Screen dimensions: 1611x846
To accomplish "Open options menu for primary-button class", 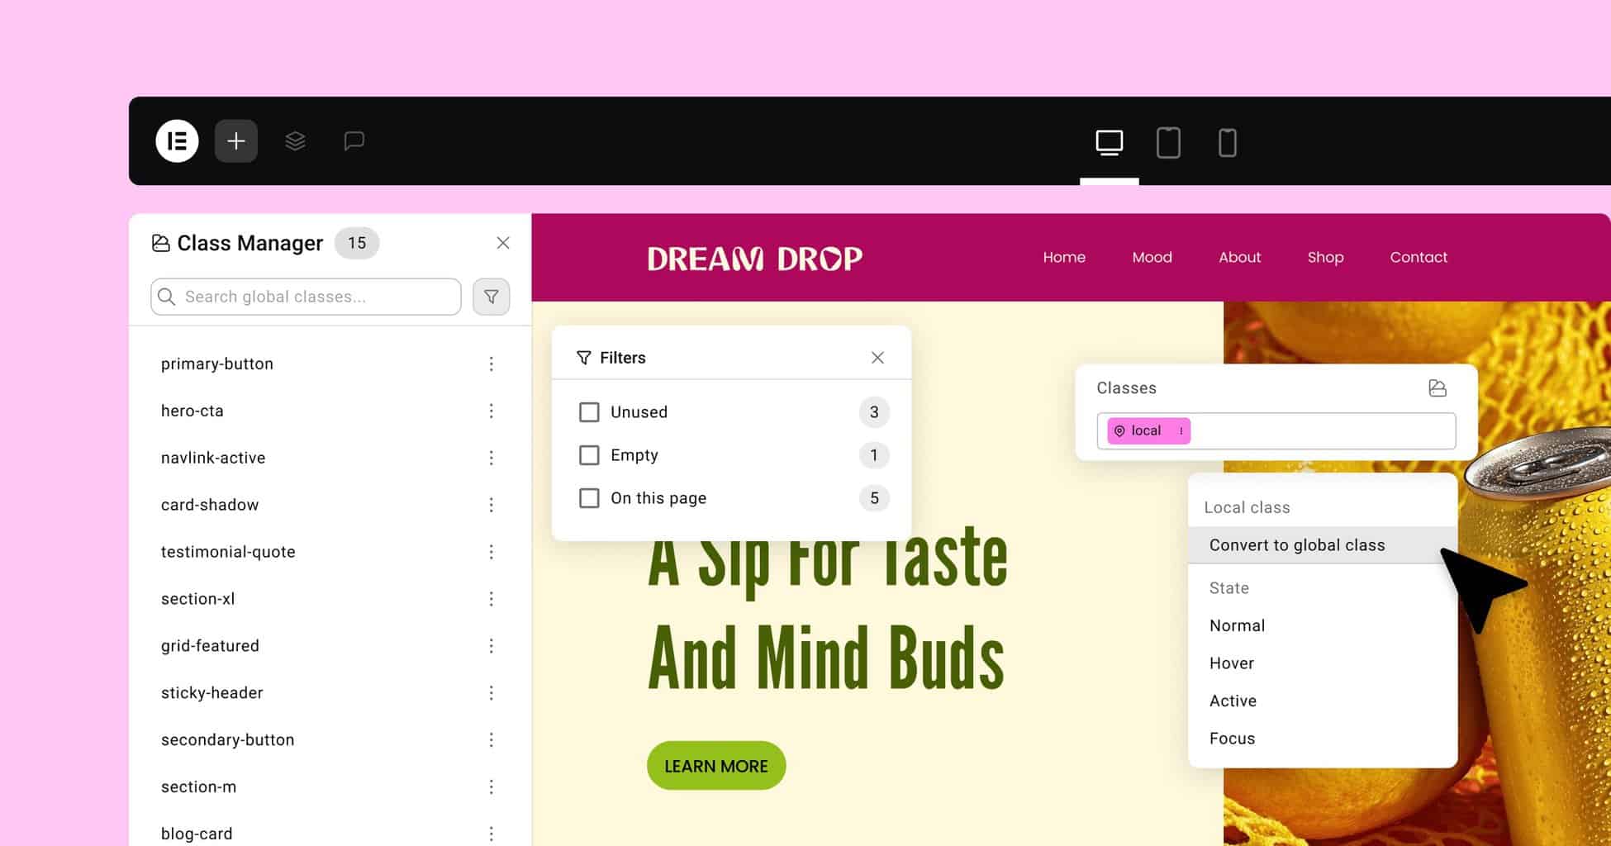I will pyautogui.click(x=491, y=364).
